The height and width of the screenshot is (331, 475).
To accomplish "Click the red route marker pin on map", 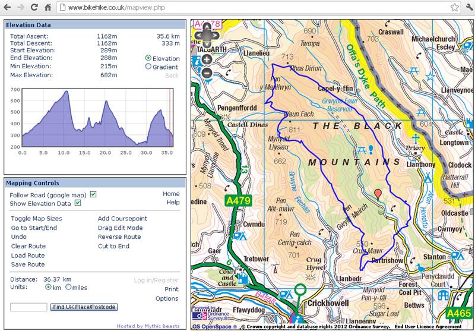I will 377,194.
